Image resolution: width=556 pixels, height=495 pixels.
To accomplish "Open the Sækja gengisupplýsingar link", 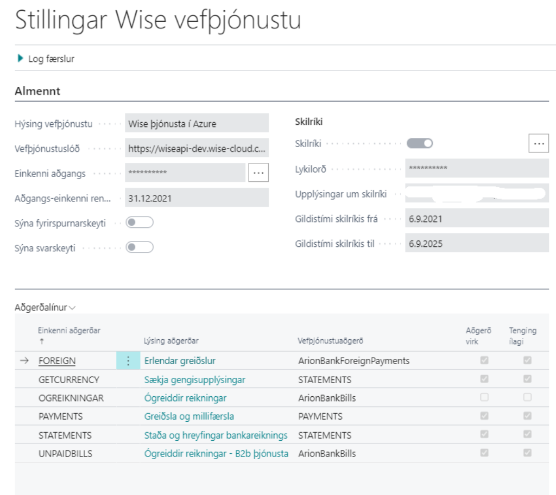I will tap(194, 379).
